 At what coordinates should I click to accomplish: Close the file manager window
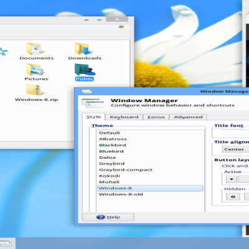click(x=117, y=19)
